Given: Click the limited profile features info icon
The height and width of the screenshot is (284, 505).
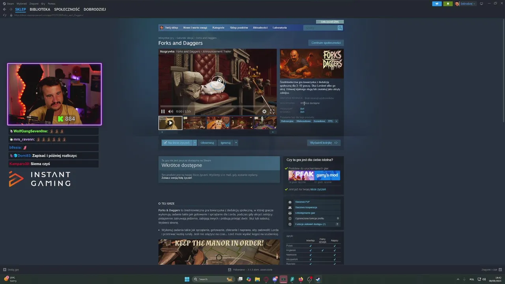Looking at the screenshot, I should [x=290, y=219].
